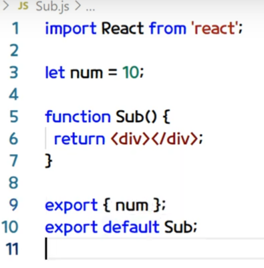The image size is (264, 268).
Task: Click the 'let' keyword on line 3
Action: click(x=55, y=73)
